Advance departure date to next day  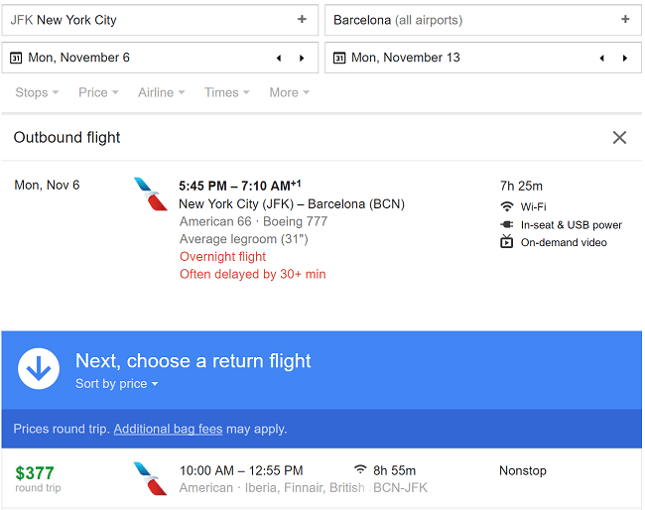pos(302,58)
